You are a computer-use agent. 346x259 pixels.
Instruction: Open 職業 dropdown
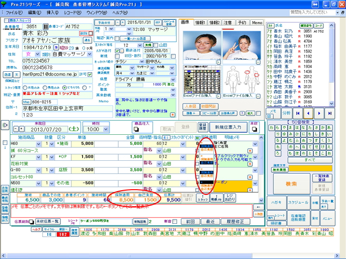click(173, 90)
